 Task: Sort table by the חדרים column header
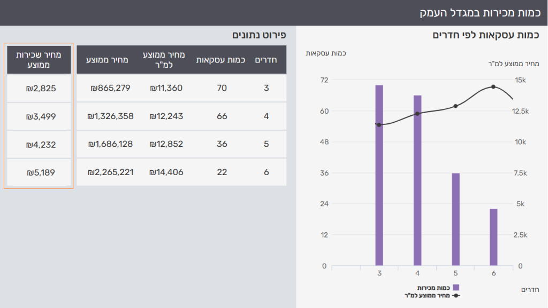(267, 60)
